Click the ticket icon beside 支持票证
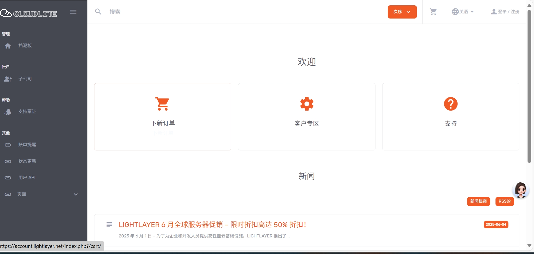The width and height of the screenshot is (534, 254). point(8,112)
